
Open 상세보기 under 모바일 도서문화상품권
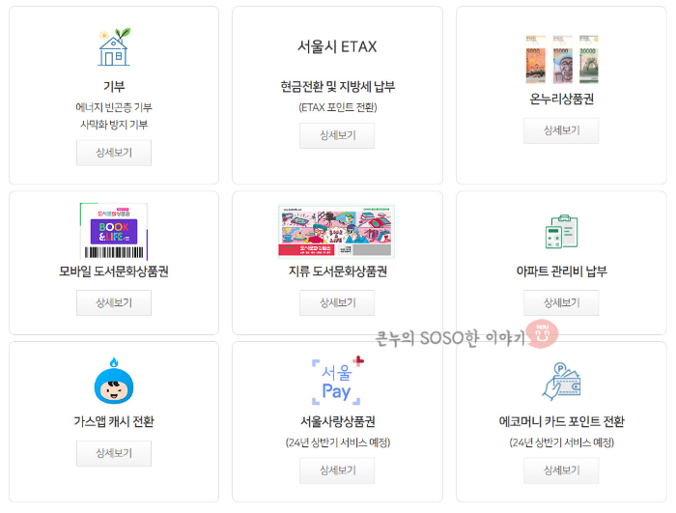(x=114, y=303)
